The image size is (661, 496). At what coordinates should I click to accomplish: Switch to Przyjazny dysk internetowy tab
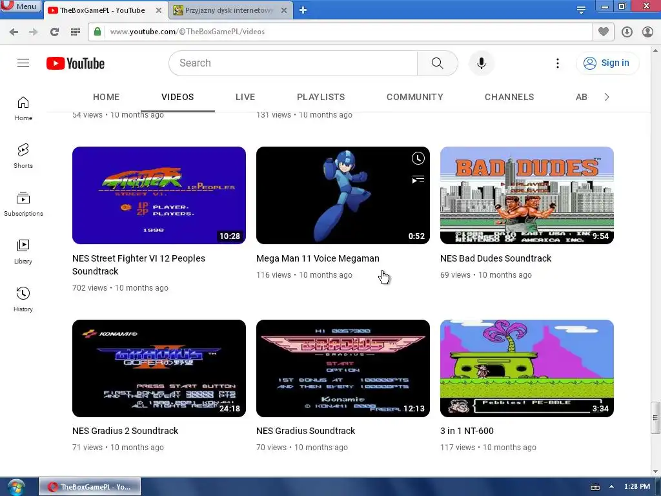point(229,10)
